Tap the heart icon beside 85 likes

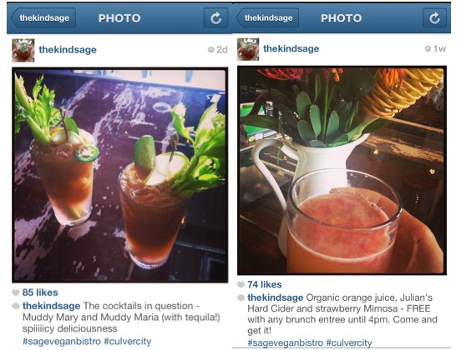click(16, 292)
